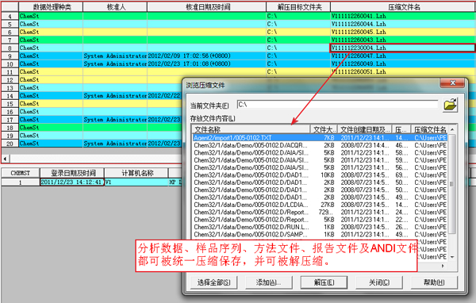Click the 添加(A)... button

[268, 282]
